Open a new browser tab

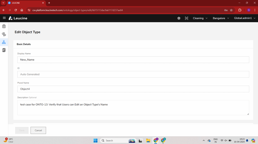click(49, 3)
